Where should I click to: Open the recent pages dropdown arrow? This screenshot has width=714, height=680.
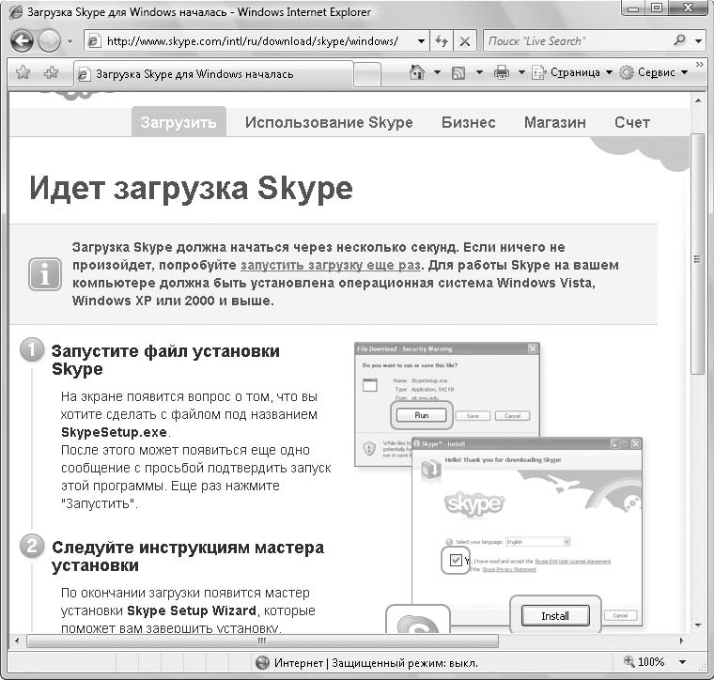tap(70, 41)
